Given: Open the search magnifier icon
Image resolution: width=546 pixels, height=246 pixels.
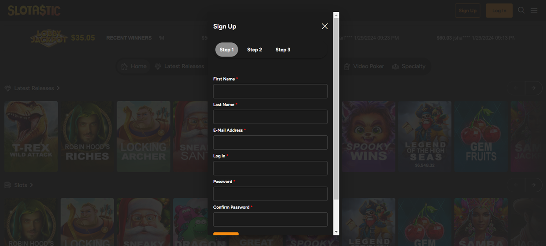Looking at the screenshot, I should coord(521,10).
